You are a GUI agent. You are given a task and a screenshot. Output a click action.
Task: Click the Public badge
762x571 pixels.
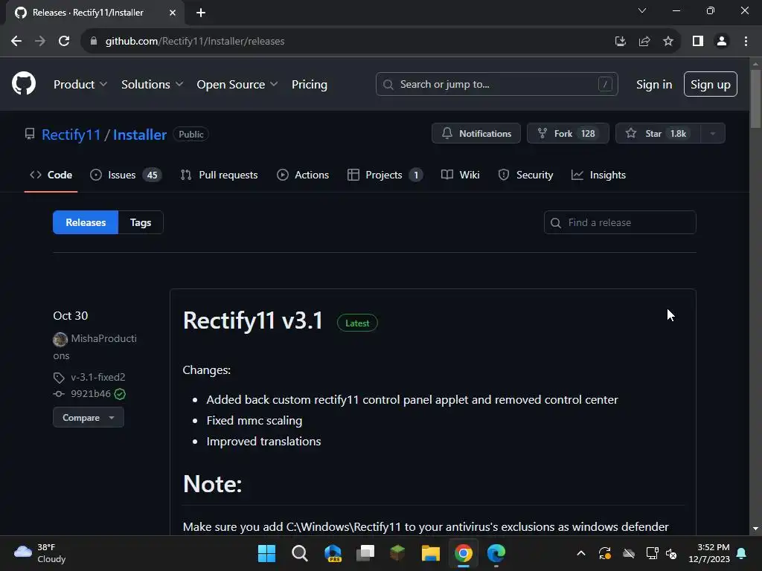[x=191, y=135]
